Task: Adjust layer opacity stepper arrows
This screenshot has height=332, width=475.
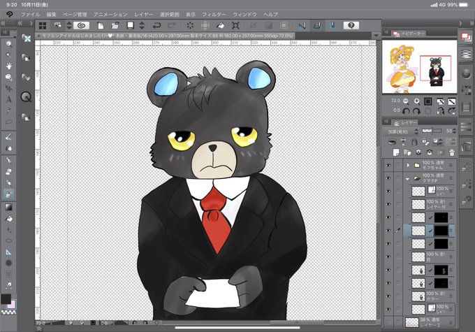Action: coord(454,131)
